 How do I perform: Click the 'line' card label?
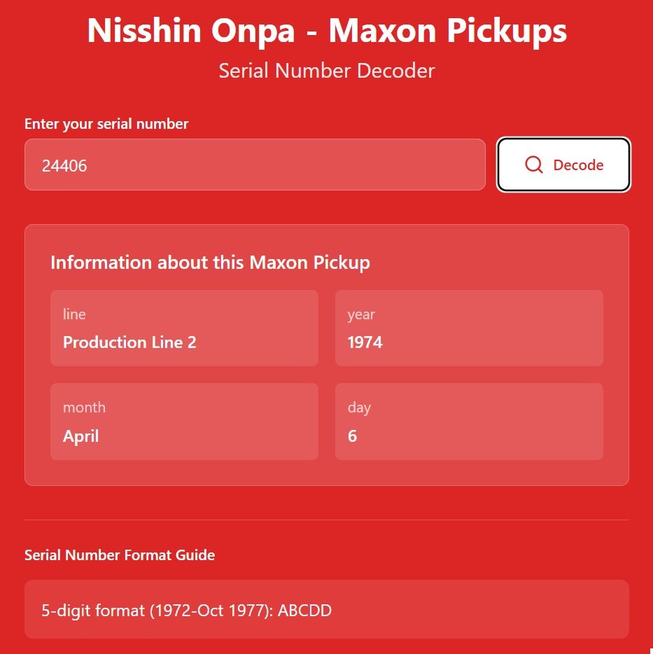point(74,314)
